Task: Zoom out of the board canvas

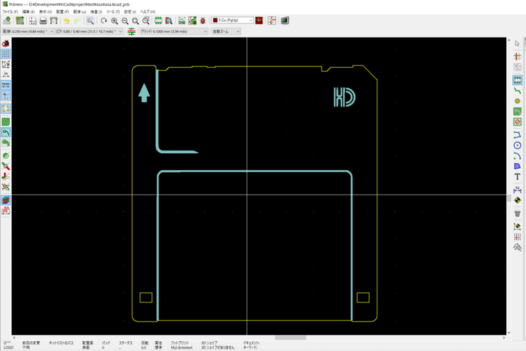Action: point(125,21)
